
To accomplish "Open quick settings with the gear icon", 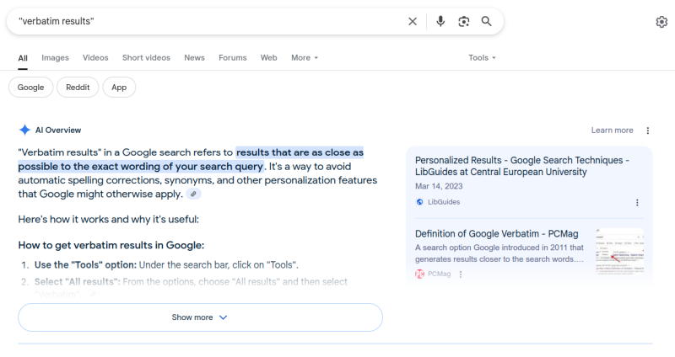I will [x=661, y=22].
